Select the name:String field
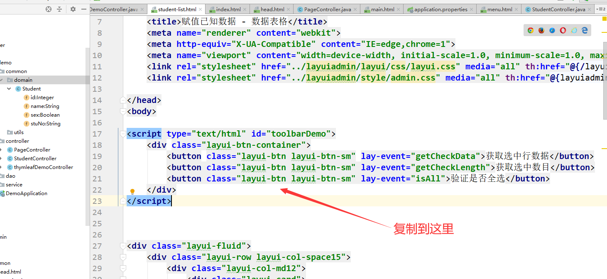This screenshot has width=607, height=279. [x=45, y=106]
